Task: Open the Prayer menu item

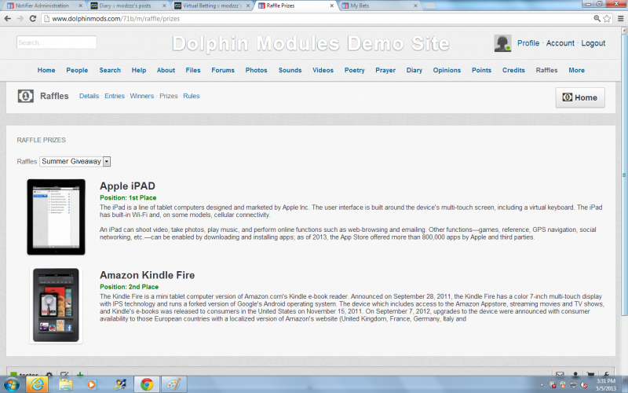Action: click(x=385, y=70)
